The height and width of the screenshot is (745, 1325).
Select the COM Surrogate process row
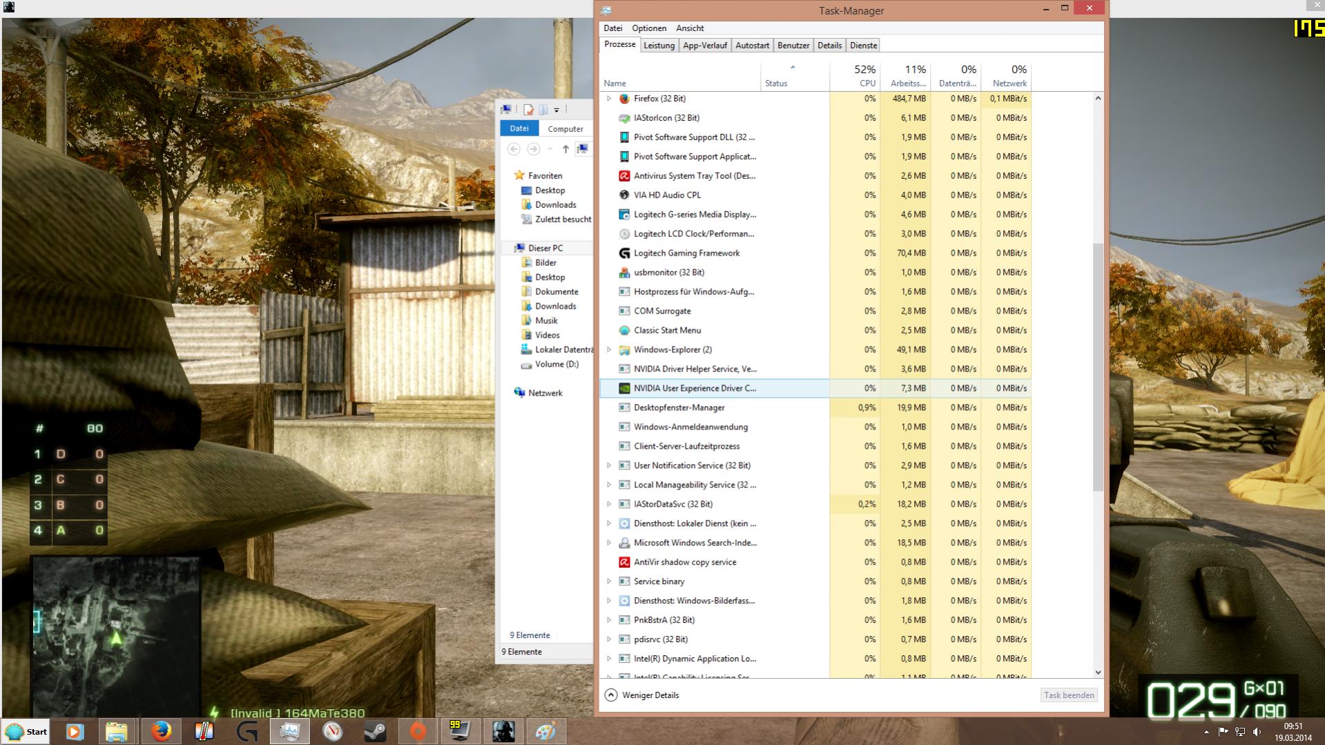[x=815, y=311]
